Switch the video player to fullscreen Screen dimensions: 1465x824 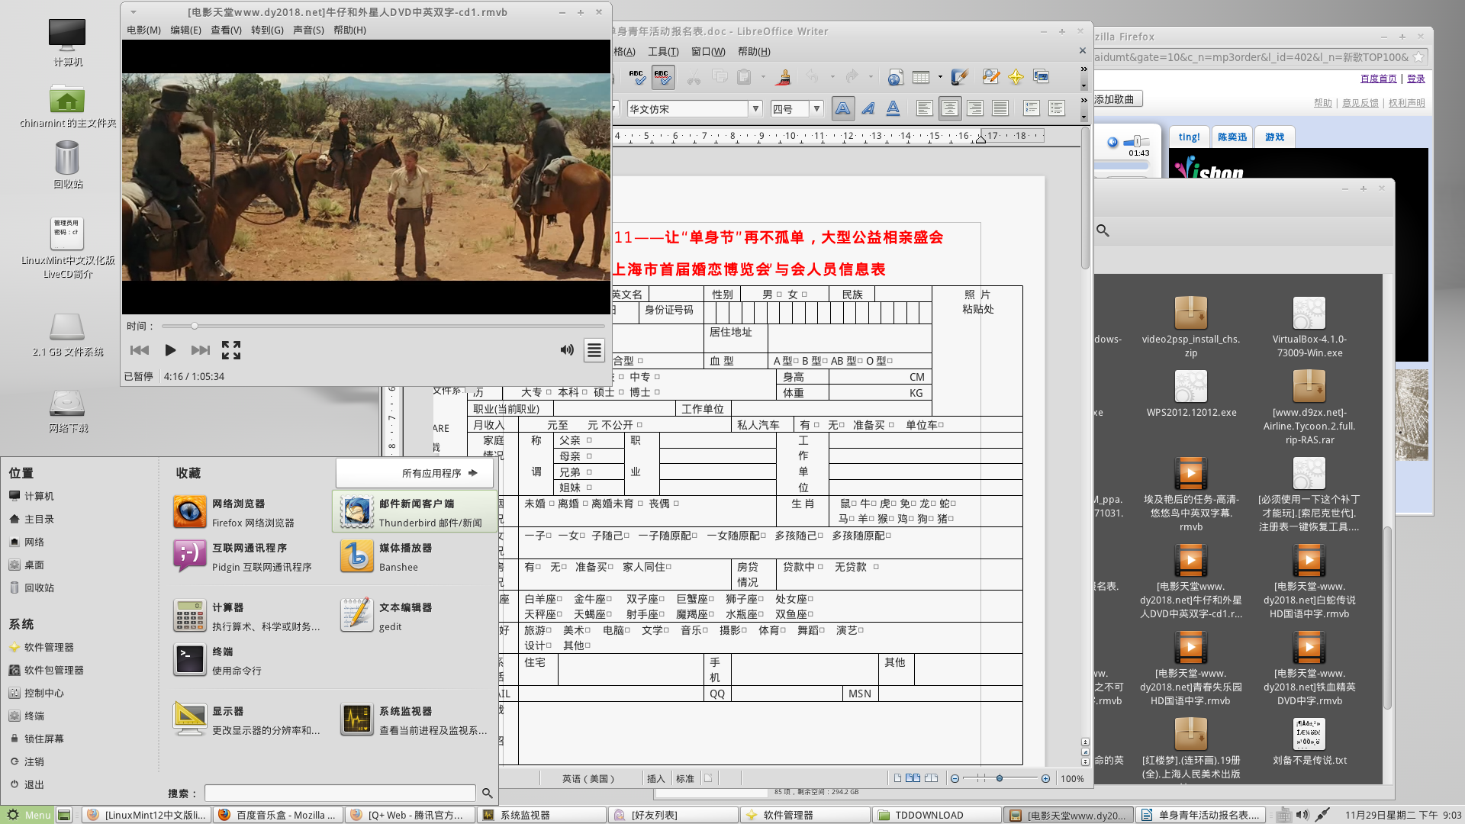pyautogui.click(x=231, y=350)
